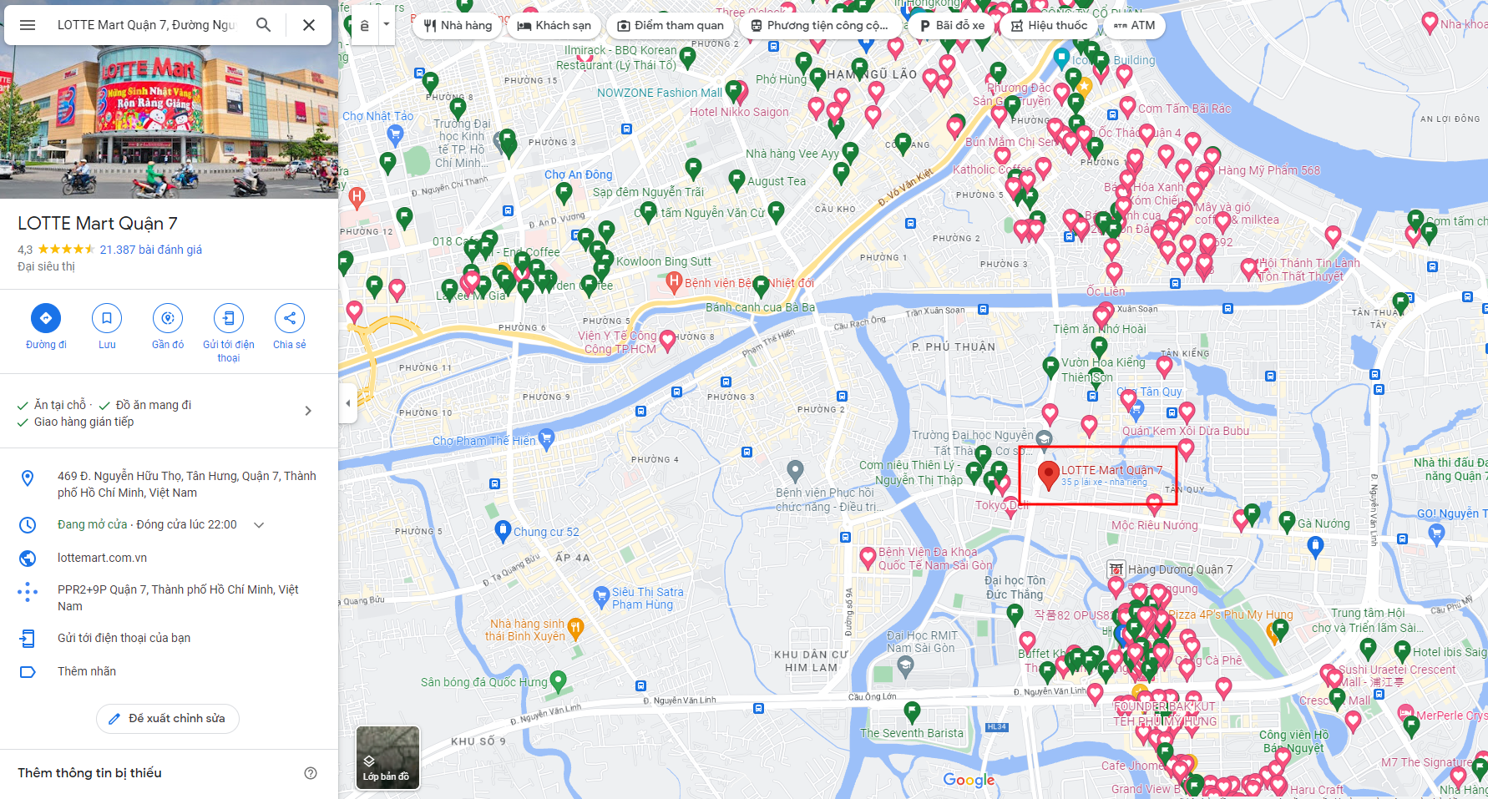Copy the address 469 Đ. Nguyễn Hữu Thọ

[x=187, y=484]
